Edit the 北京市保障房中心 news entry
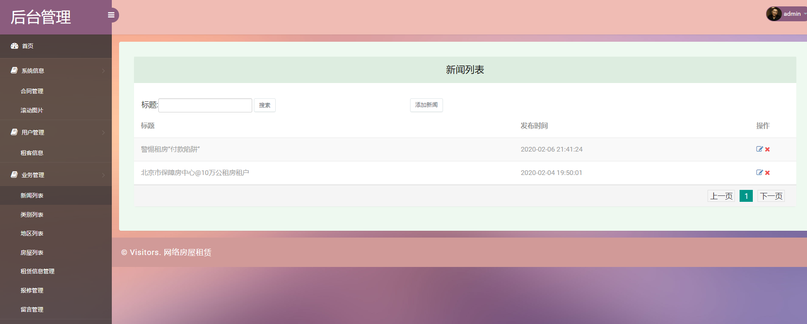 coord(759,172)
